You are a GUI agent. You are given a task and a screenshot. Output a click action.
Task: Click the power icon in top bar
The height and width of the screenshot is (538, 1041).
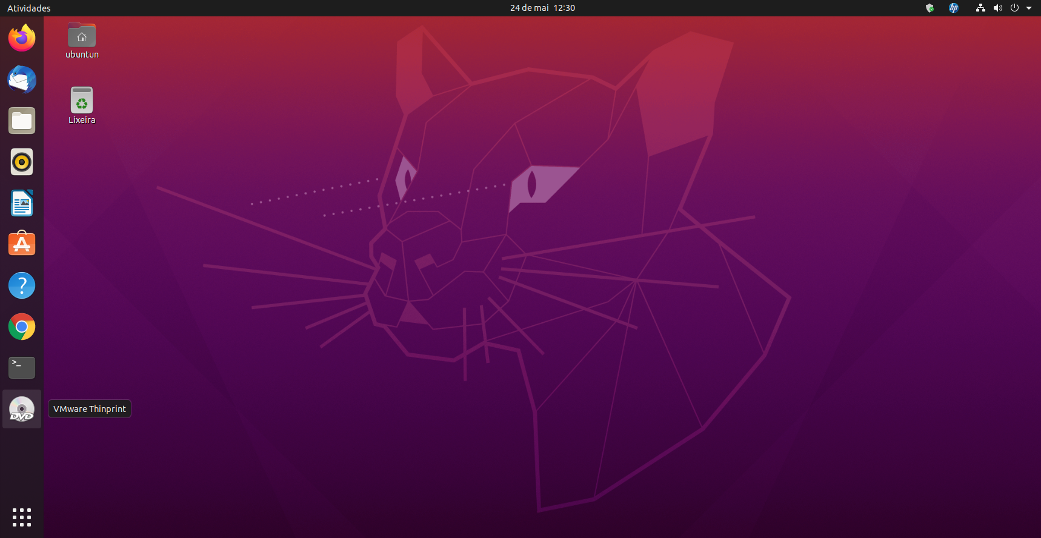(1014, 8)
